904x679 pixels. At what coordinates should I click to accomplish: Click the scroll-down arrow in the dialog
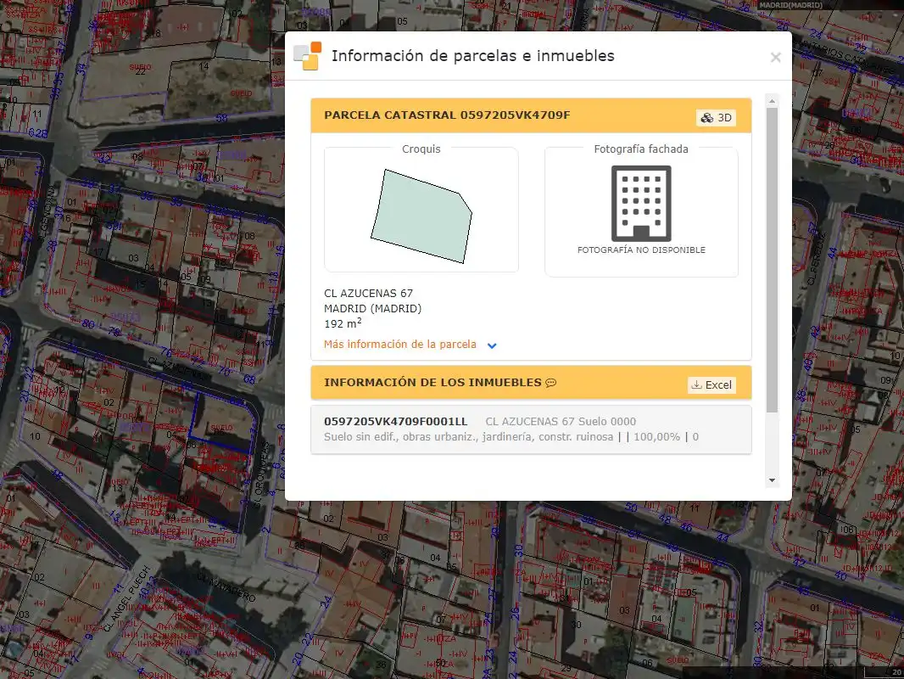coord(772,480)
